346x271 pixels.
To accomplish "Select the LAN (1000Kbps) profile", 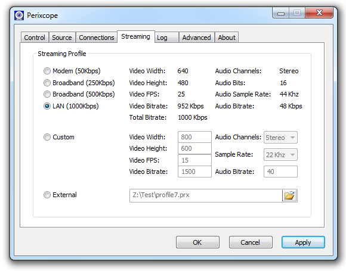I will click(71, 106).
